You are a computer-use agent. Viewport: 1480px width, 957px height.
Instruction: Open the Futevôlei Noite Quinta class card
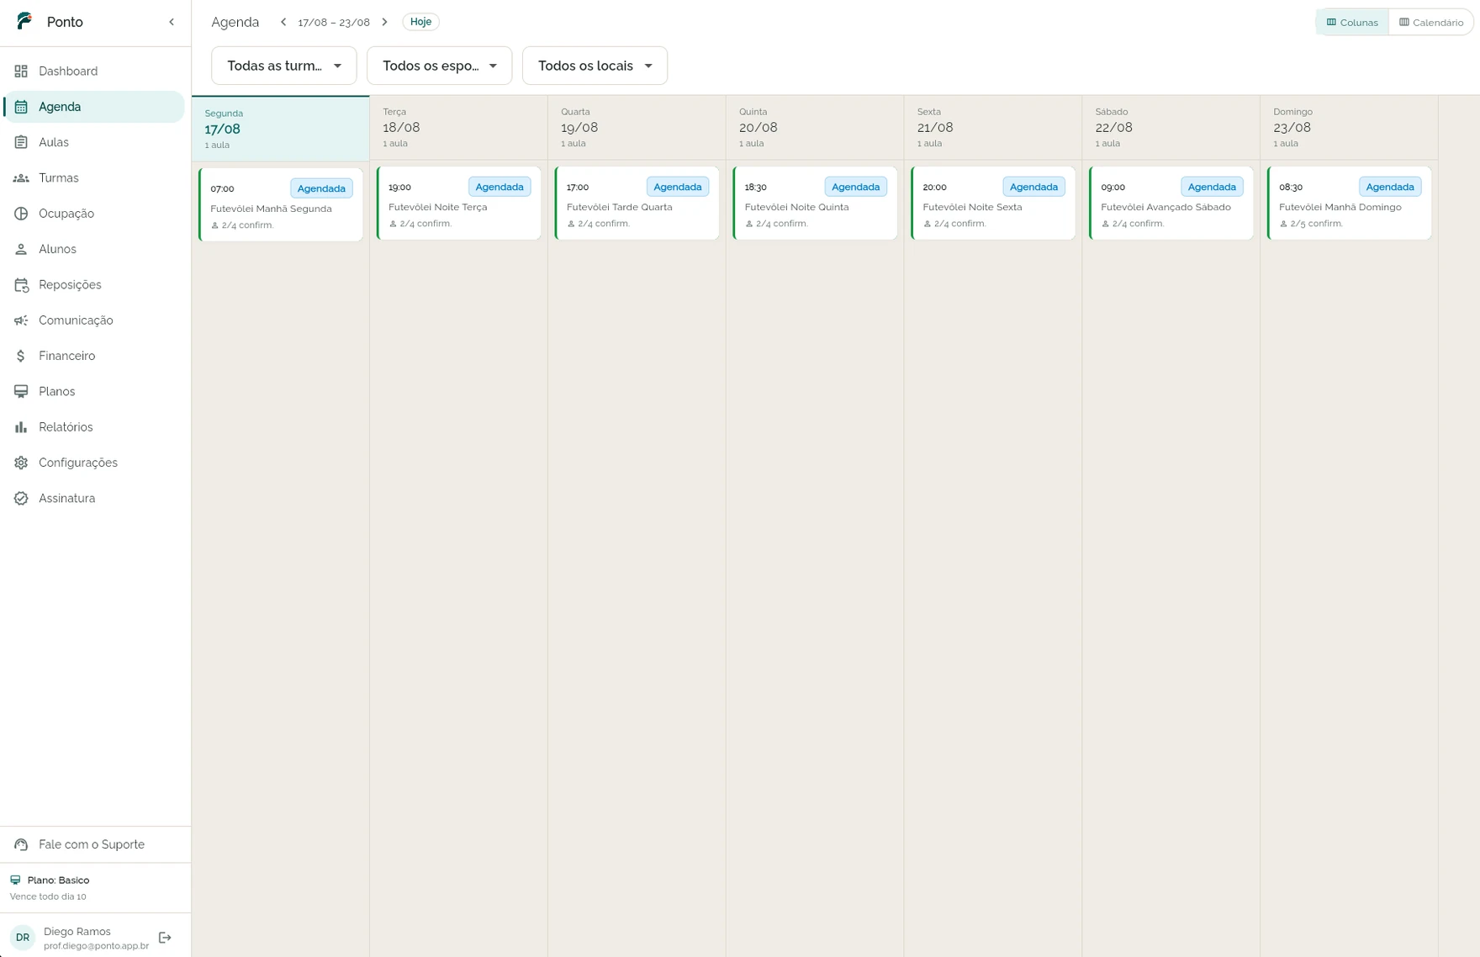[816, 204]
